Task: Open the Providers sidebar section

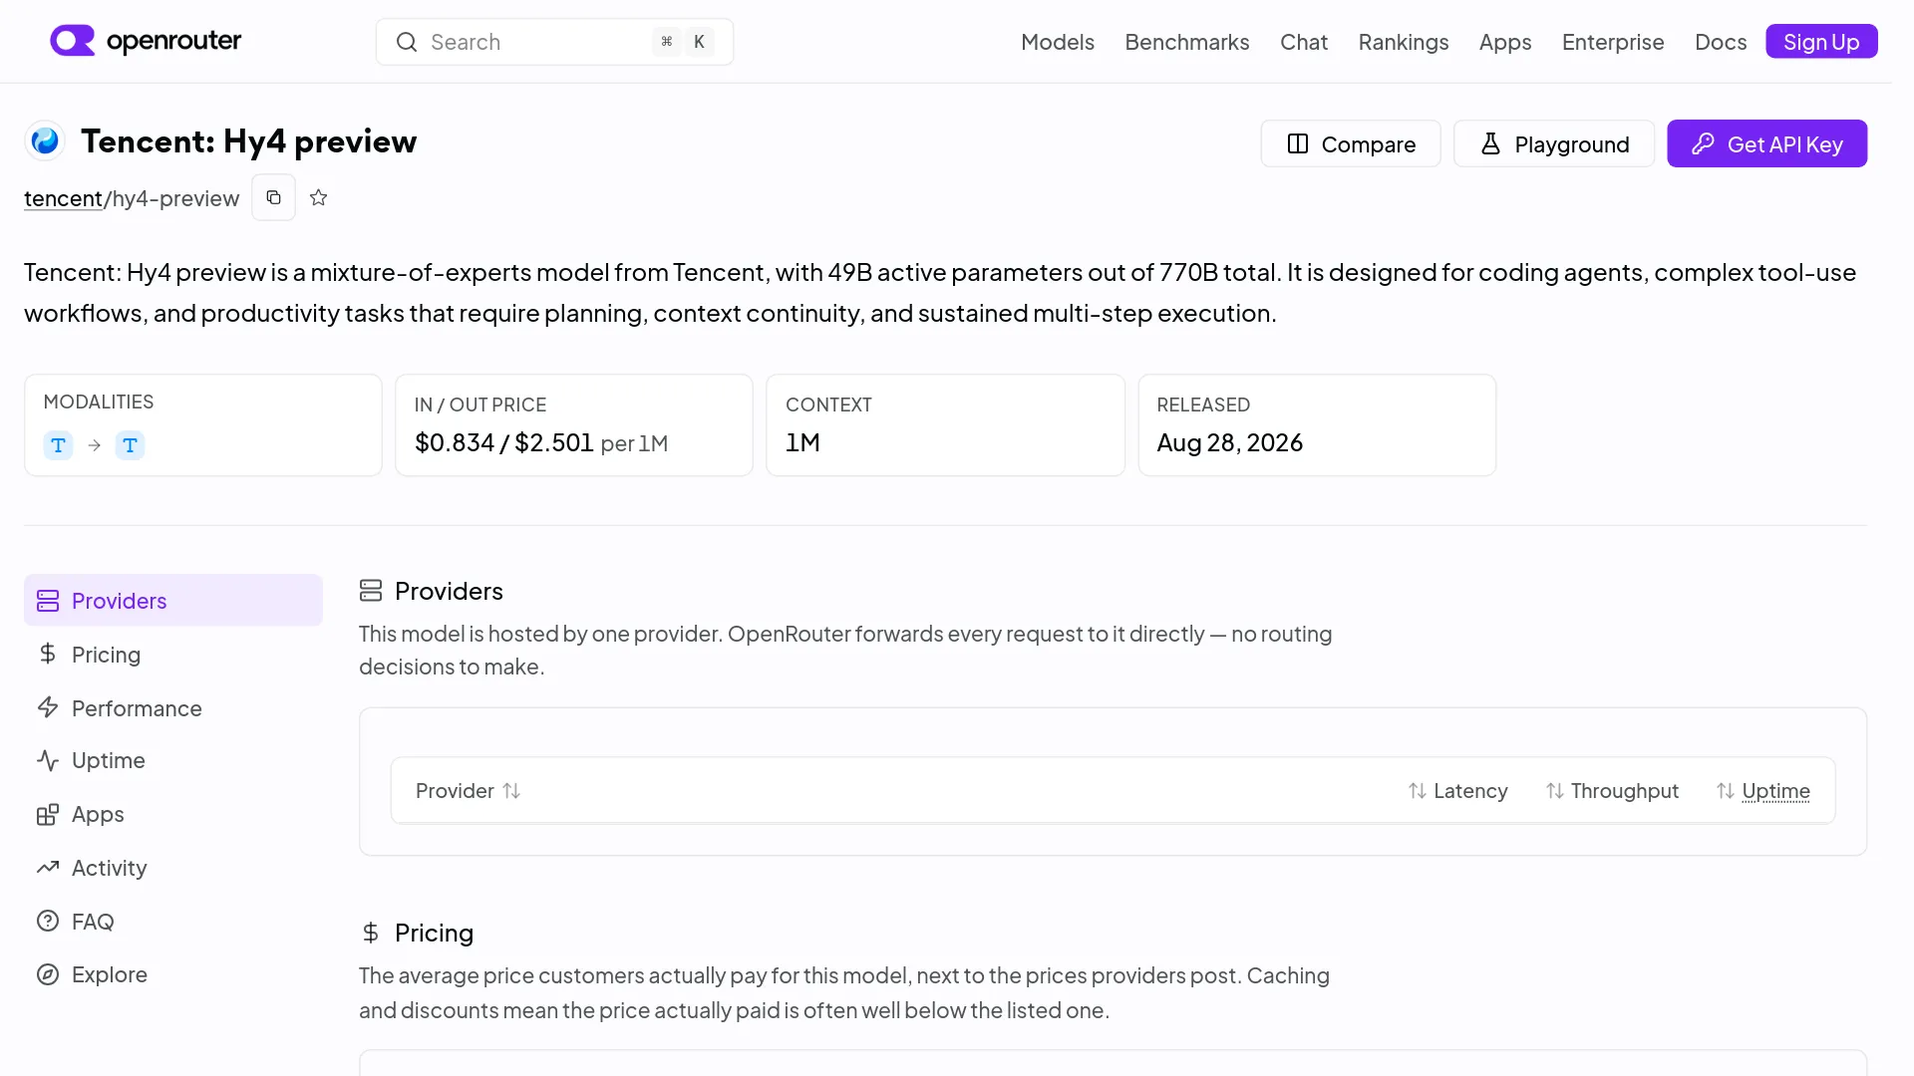Action: [173, 600]
